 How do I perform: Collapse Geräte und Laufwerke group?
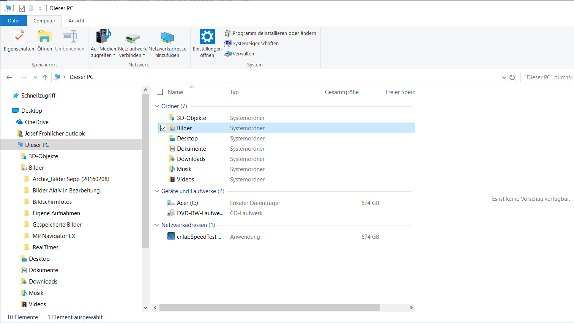[x=157, y=191]
